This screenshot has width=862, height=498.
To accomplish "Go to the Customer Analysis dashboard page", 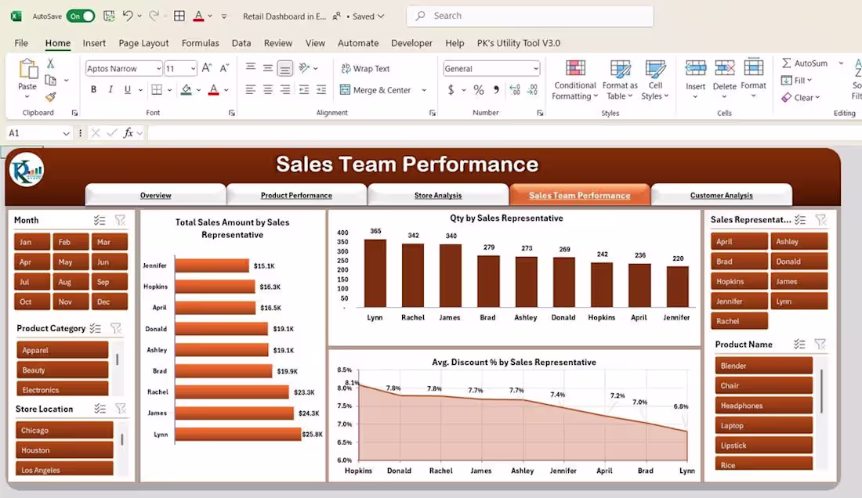I will coord(721,194).
